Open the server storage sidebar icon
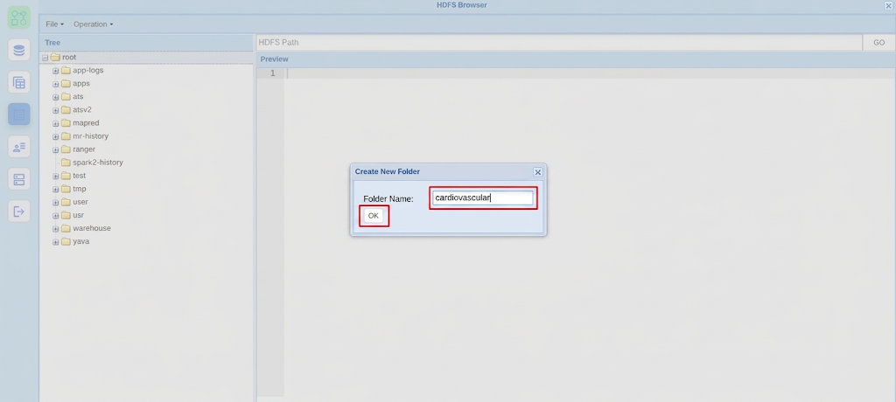 [19, 179]
